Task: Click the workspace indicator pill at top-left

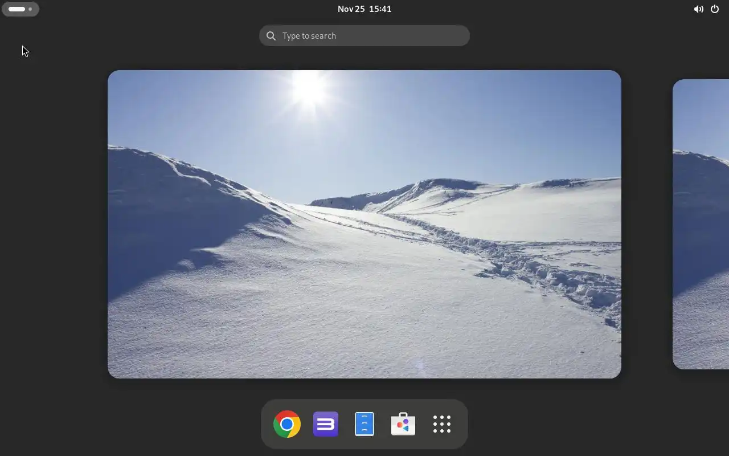Action: (x=21, y=9)
